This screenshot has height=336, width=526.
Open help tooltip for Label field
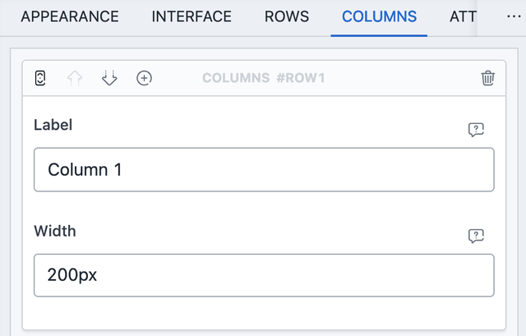click(x=476, y=130)
